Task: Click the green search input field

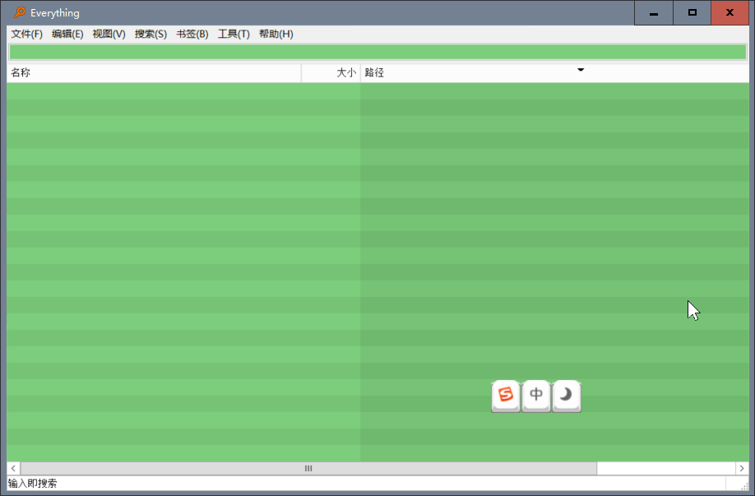Action: (378, 52)
